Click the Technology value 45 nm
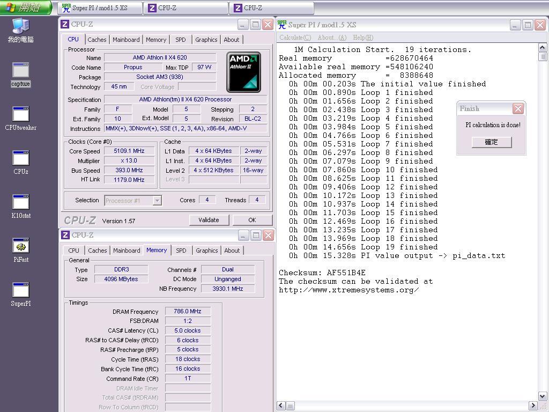Viewport: 549px width, 412px height. tap(119, 86)
